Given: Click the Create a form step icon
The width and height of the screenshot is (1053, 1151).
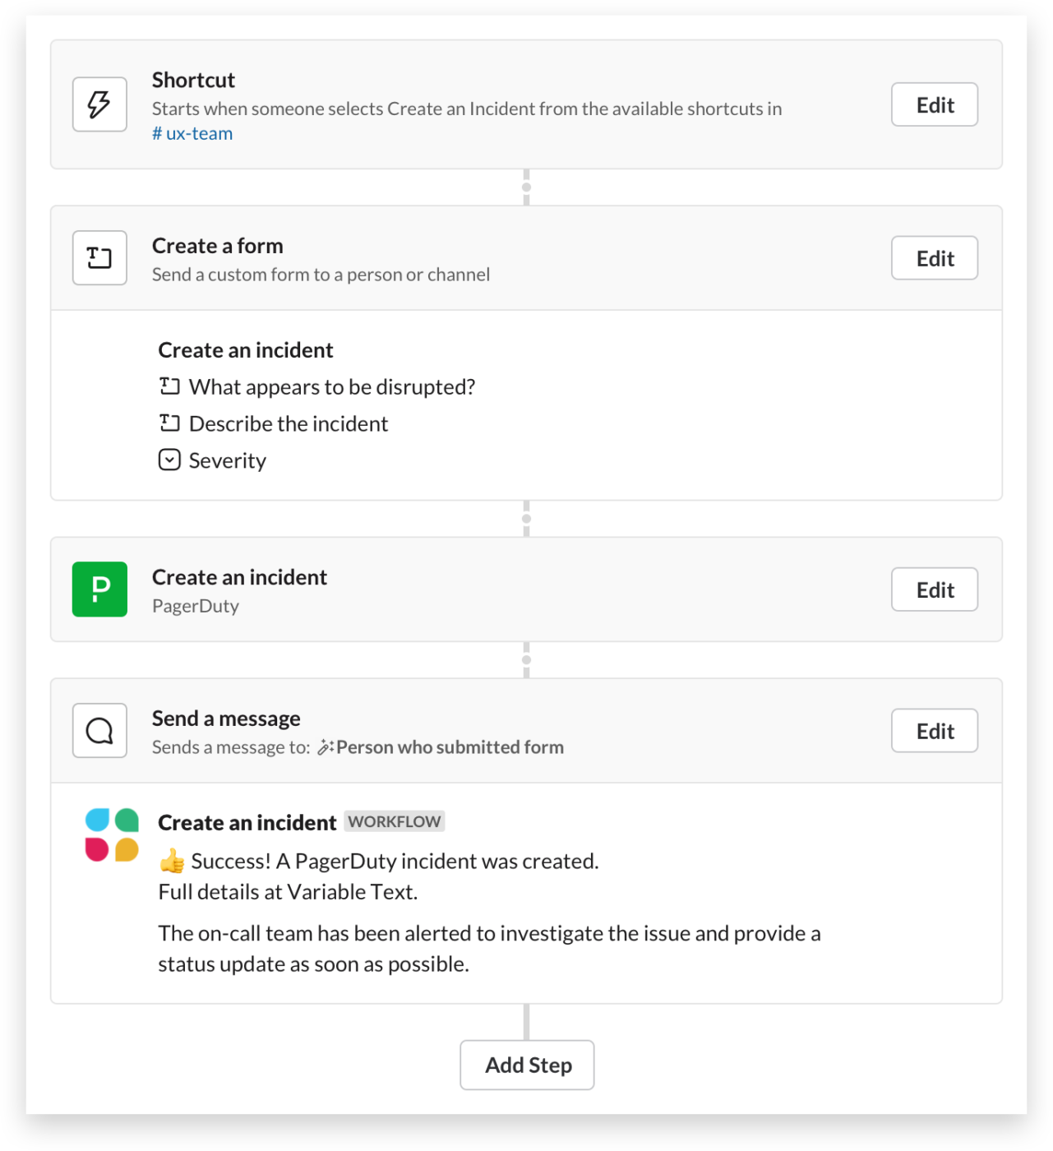Looking at the screenshot, I should click(x=99, y=258).
